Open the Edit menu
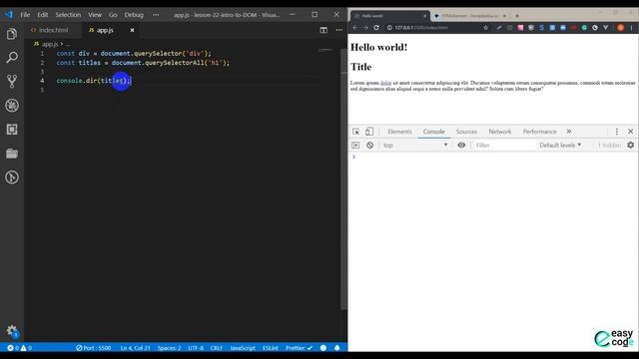The image size is (639, 359). (42, 15)
